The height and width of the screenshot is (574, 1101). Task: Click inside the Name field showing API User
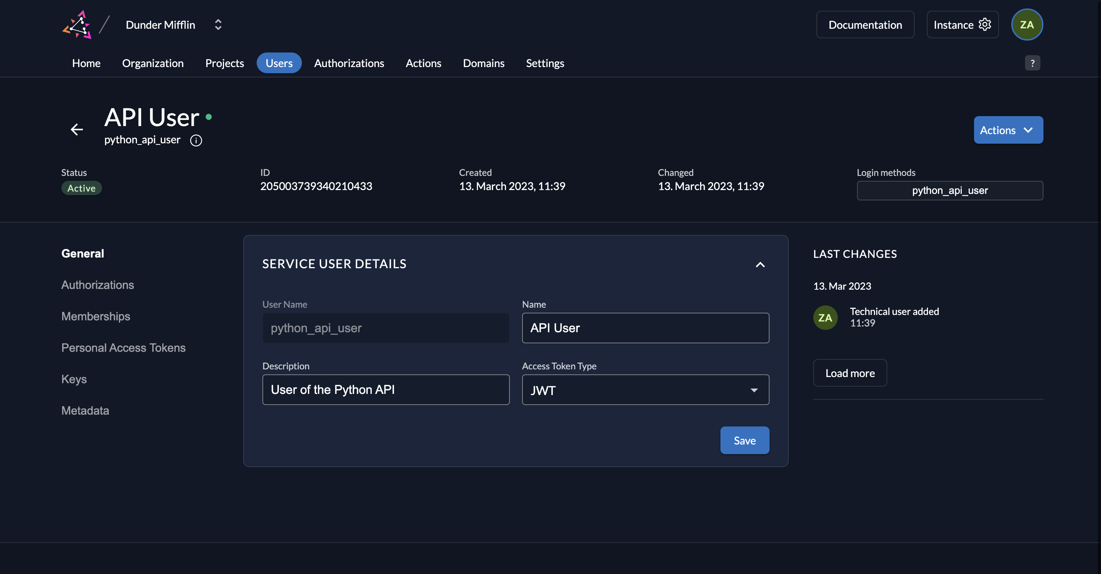(645, 328)
